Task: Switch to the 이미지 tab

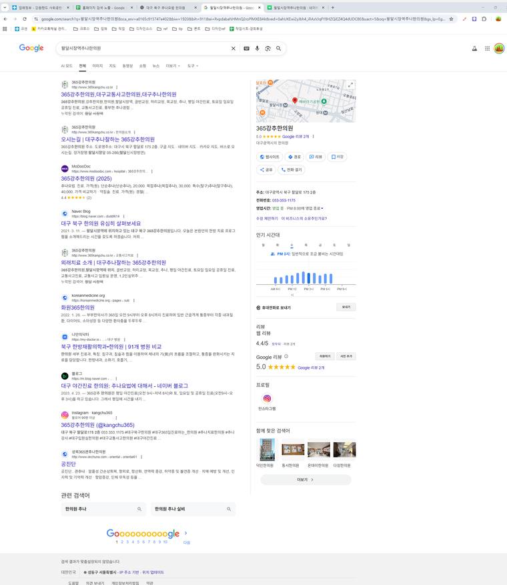Action: click(x=97, y=66)
